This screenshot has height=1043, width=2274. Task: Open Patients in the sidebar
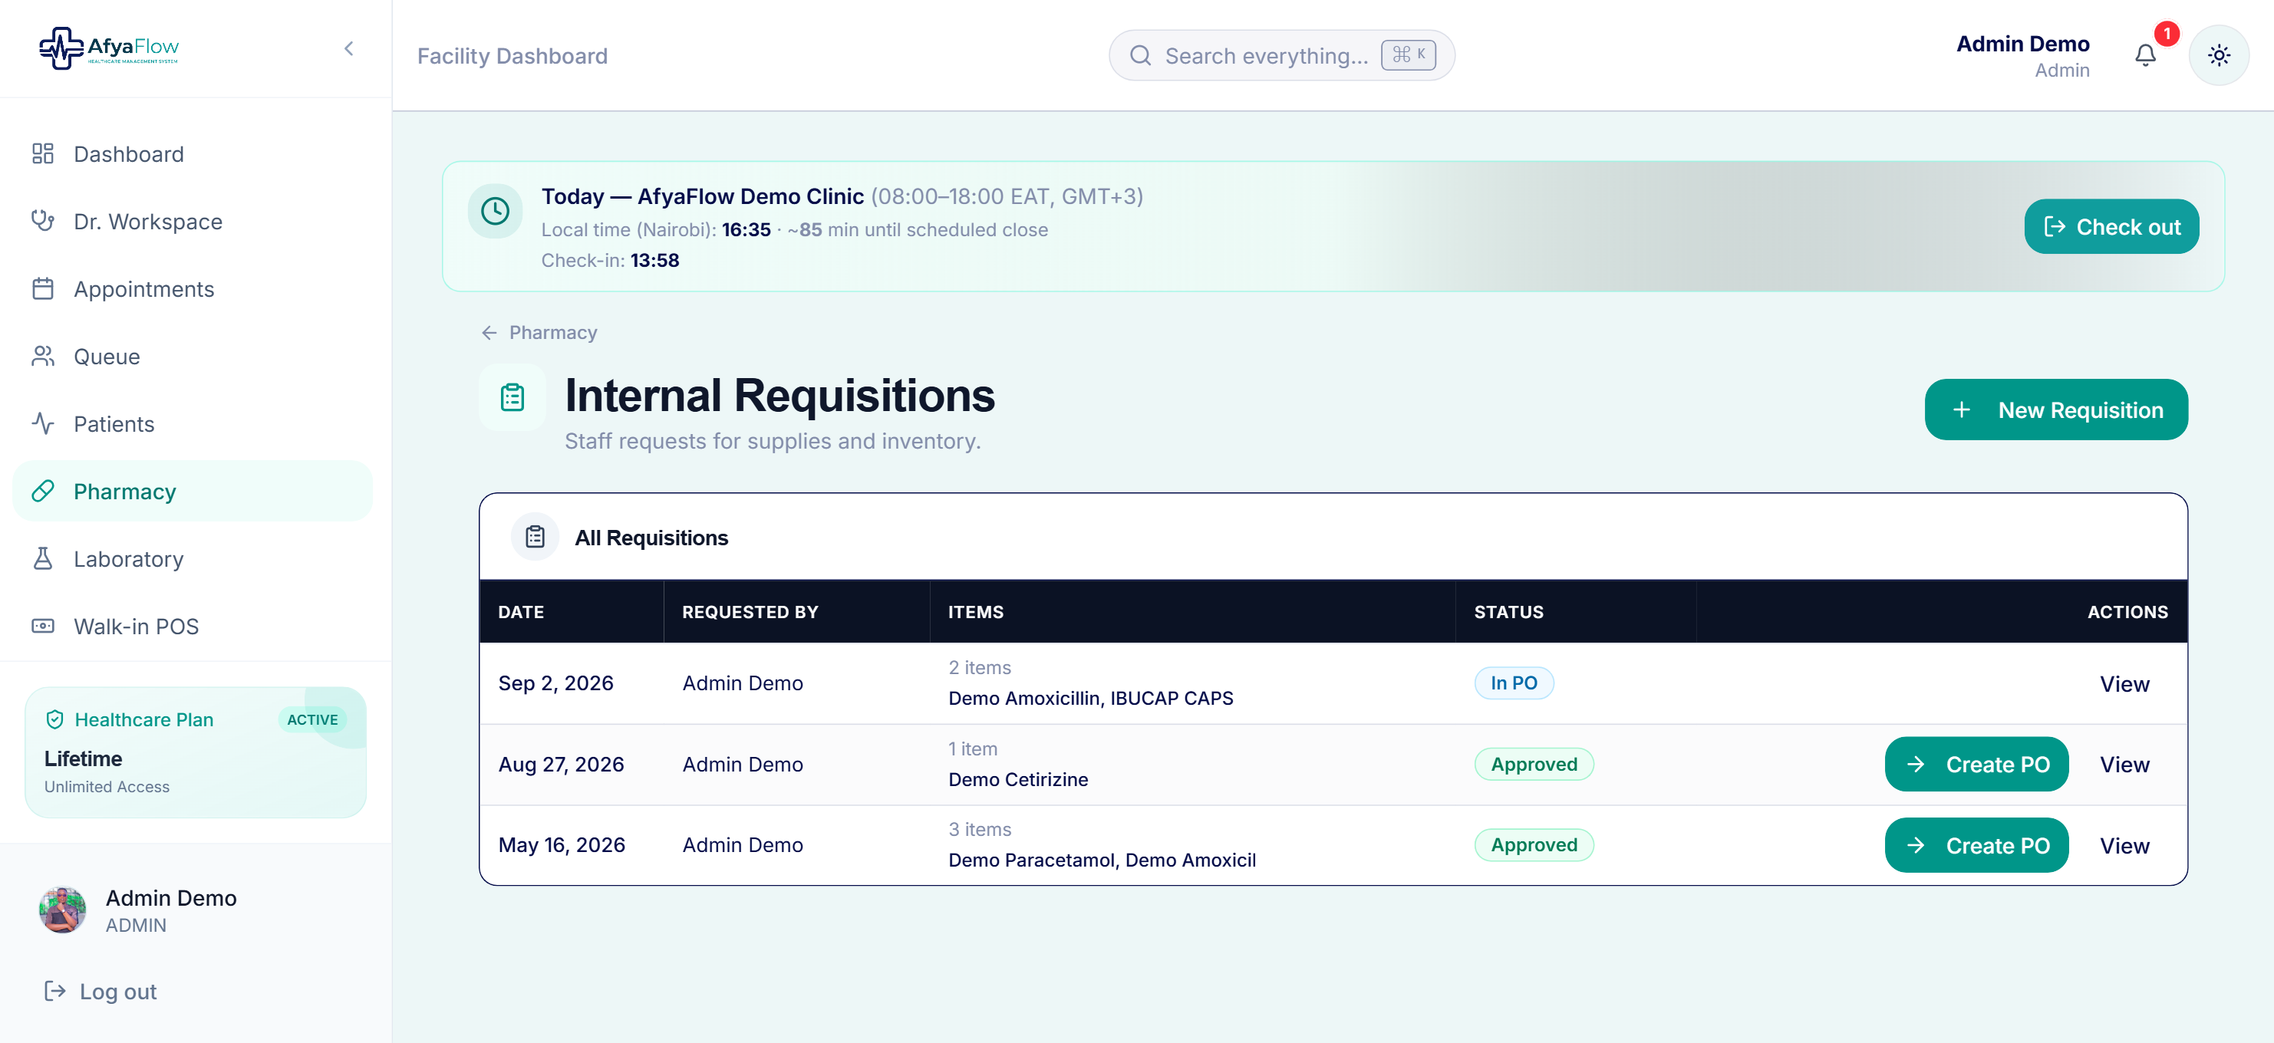click(192, 423)
